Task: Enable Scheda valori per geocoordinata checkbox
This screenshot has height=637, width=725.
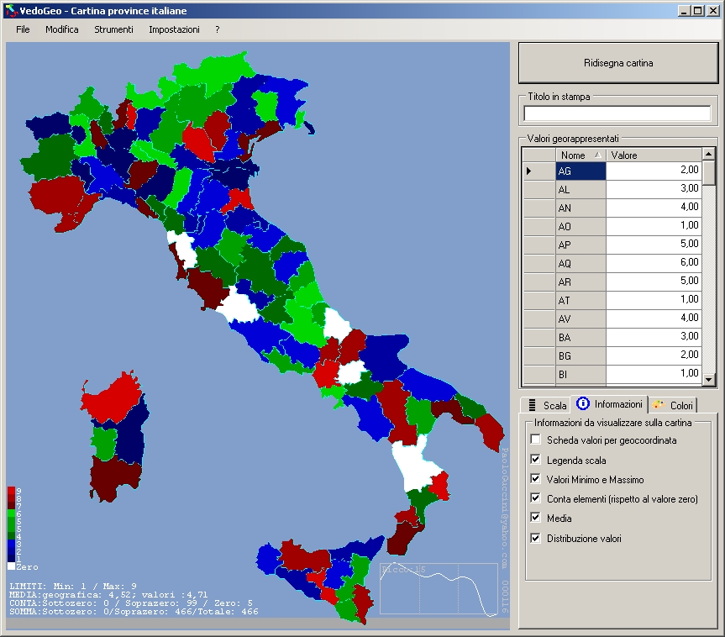Action: tap(535, 440)
